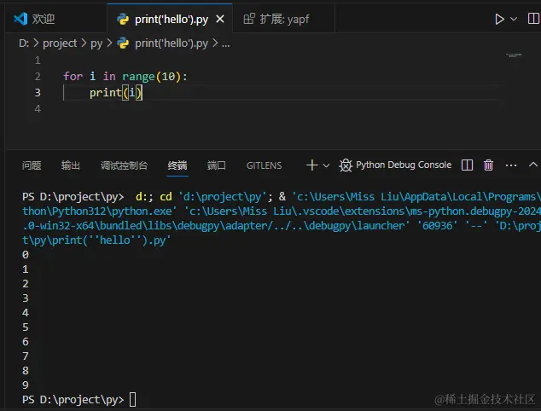
Task: Click terminal output line 9
Action: point(26,385)
